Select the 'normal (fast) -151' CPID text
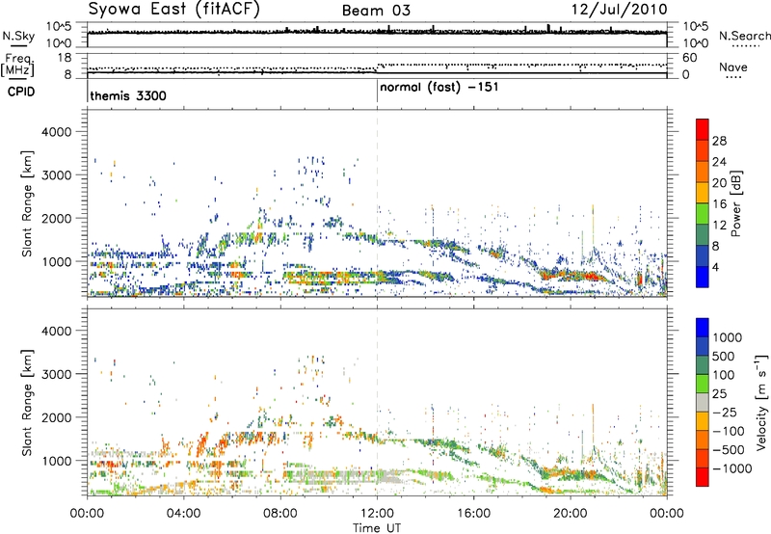This screenshot has width=771, height=534. [439, 88]
